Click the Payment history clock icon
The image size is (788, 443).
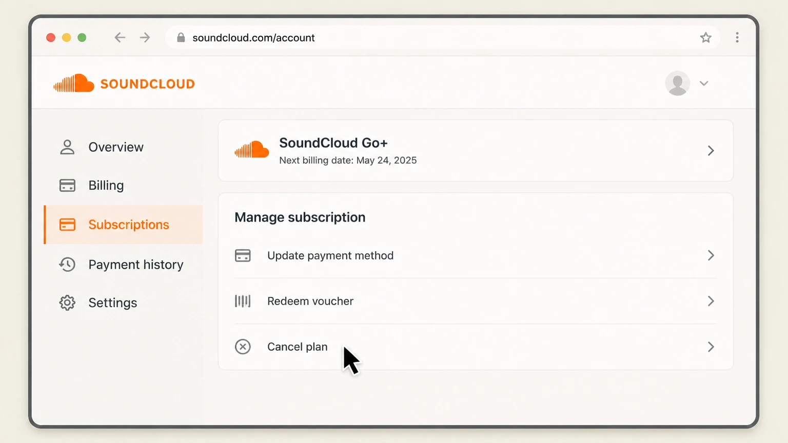(67, 265)
